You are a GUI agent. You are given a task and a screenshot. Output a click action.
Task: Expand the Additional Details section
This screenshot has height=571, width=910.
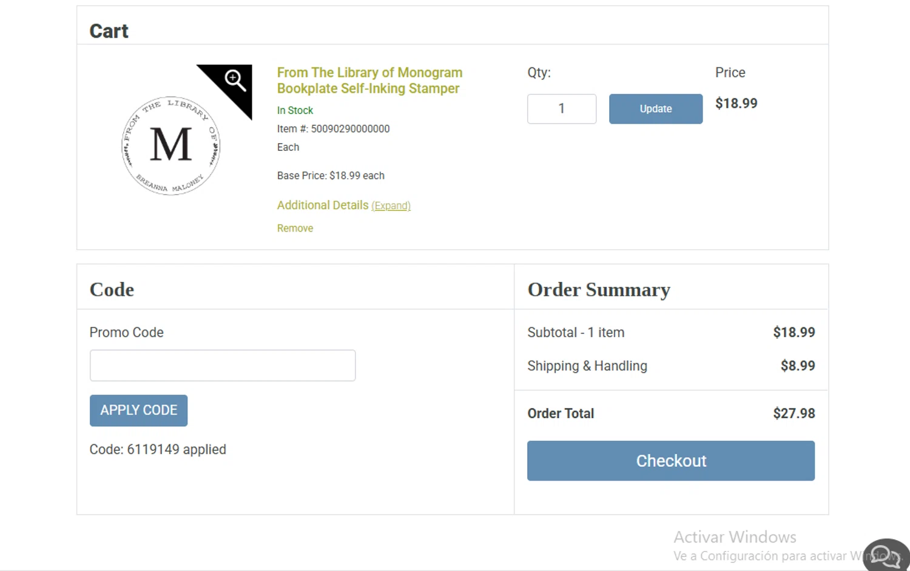391,206
